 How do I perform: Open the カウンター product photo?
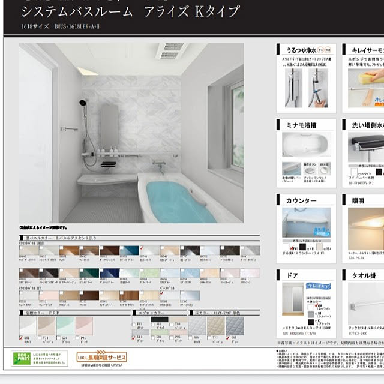pos(307,223)
